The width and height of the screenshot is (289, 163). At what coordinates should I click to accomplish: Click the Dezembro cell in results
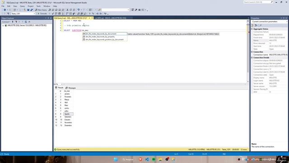(x=68, y=125)
